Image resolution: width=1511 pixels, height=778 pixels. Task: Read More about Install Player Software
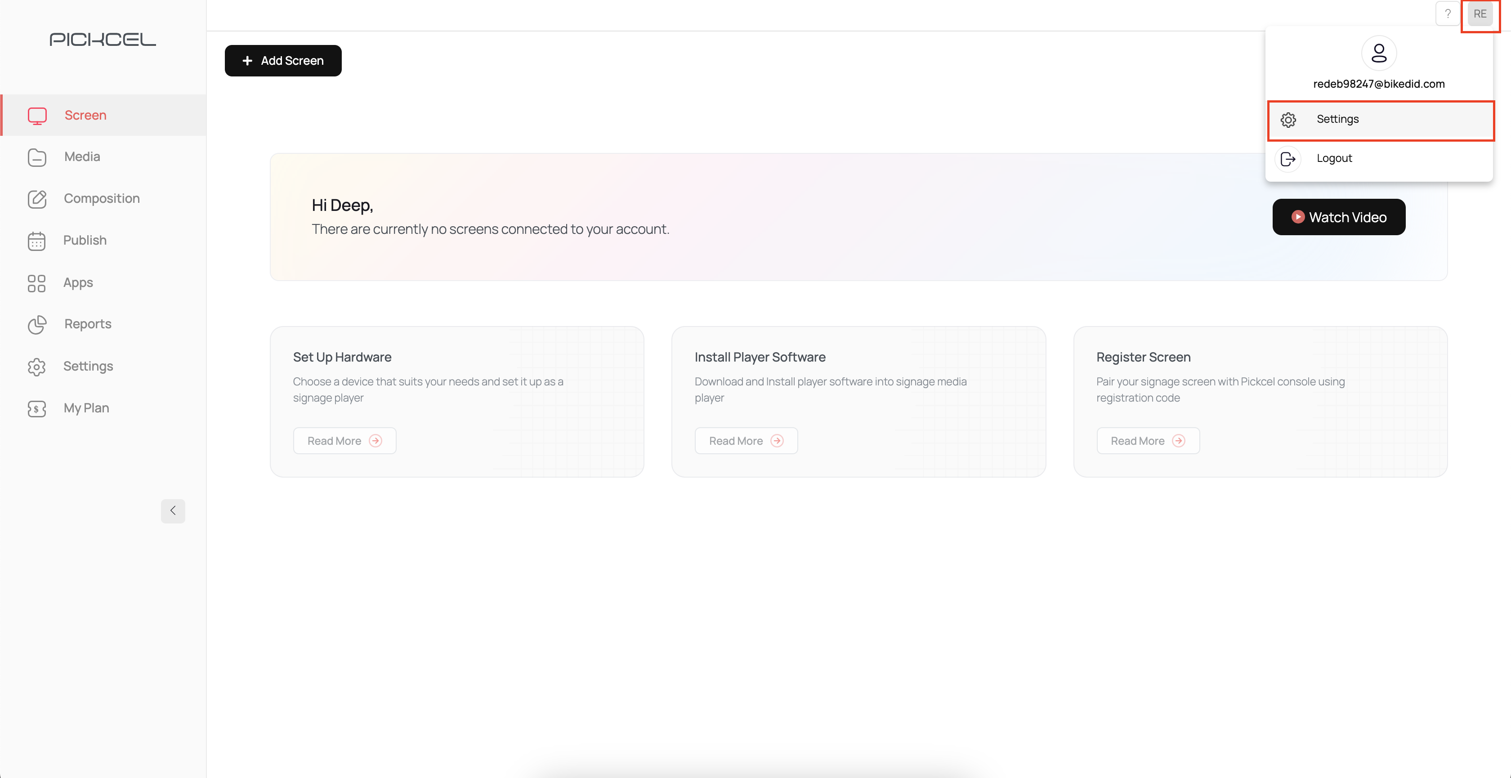tap(746, 441)
